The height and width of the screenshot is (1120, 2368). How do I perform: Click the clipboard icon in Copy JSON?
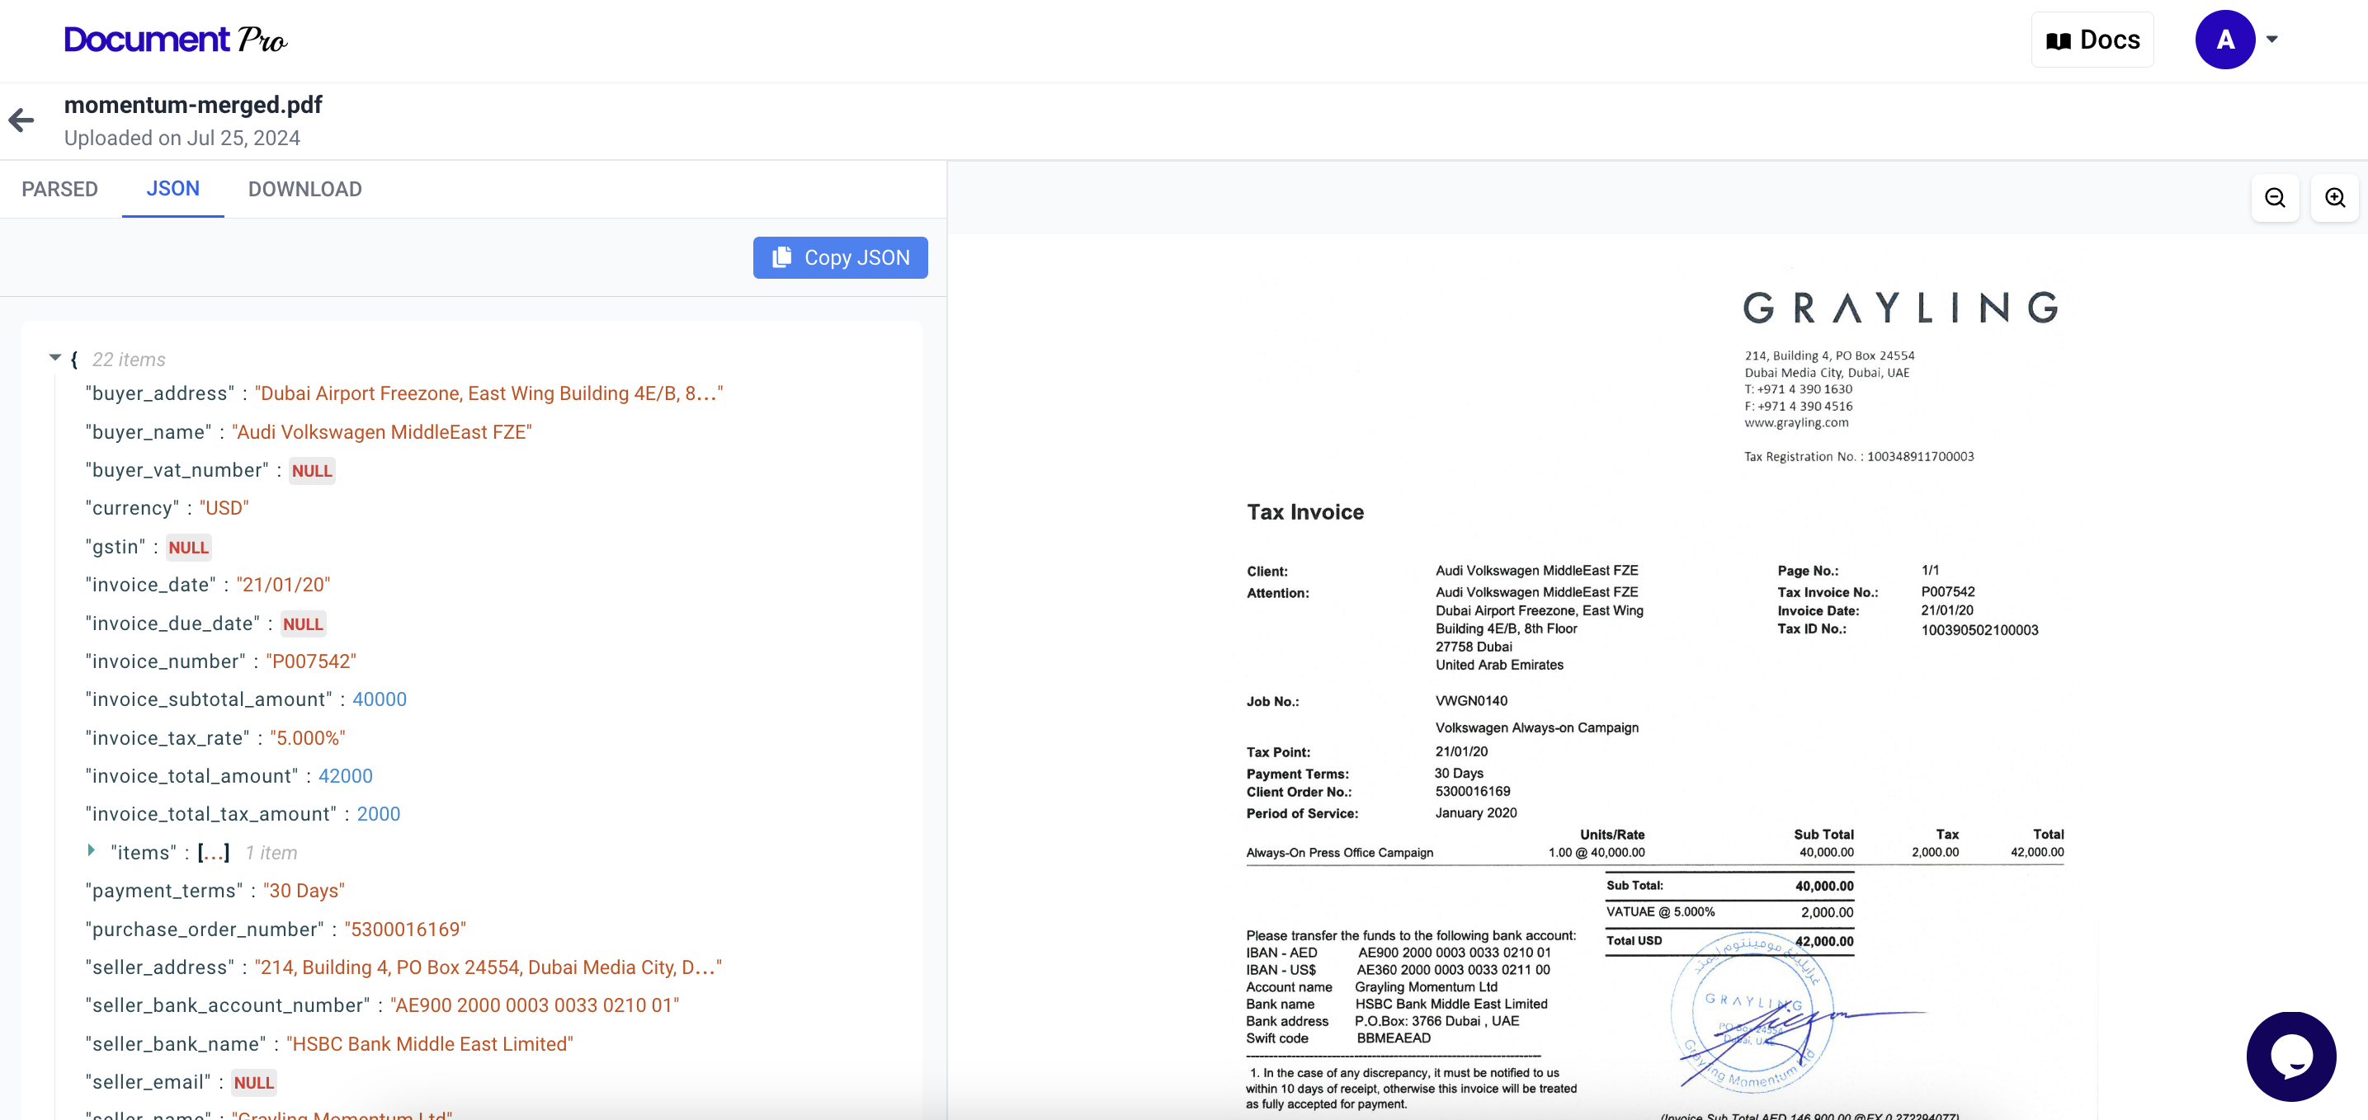click(781, 257)
